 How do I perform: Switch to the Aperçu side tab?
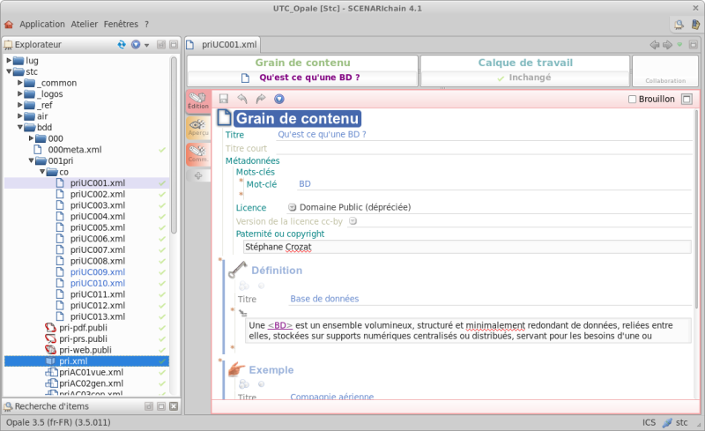(x=197, y=128)
